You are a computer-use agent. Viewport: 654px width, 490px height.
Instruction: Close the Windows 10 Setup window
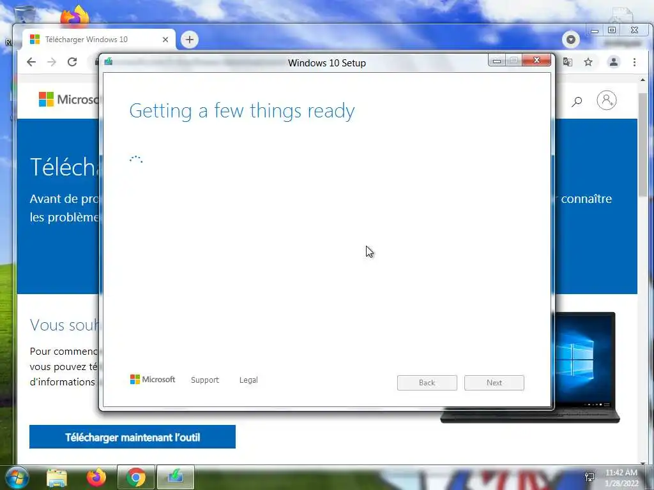coord(536,61)
